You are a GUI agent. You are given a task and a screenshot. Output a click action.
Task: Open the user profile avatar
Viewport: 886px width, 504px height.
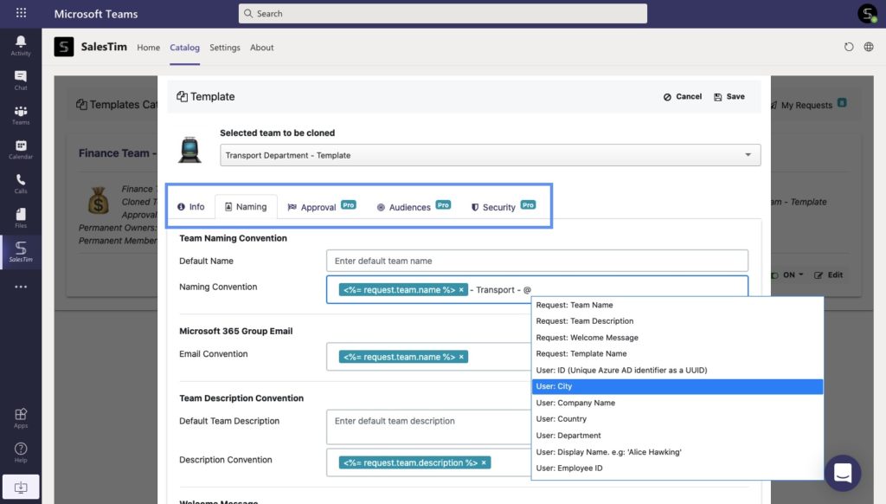[x=867, y=13]
